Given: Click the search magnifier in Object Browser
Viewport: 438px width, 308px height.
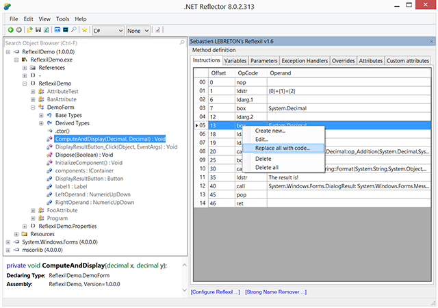Looking at the screenshot, I should pos(182,42).
